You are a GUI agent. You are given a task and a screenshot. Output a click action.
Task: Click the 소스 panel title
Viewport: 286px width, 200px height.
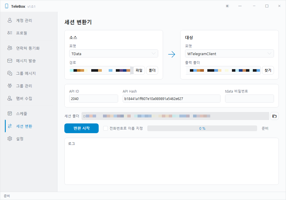73,37
